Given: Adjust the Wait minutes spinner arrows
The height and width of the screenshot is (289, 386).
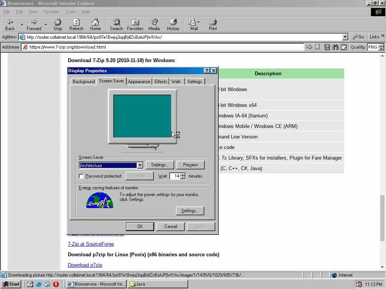Looking at the screenshot, I should pos(183,176).
